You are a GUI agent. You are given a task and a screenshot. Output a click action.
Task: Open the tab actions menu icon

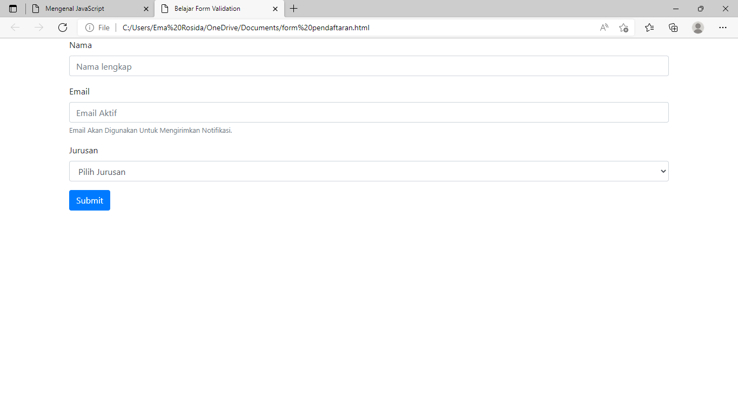click(x=13, y=9)
